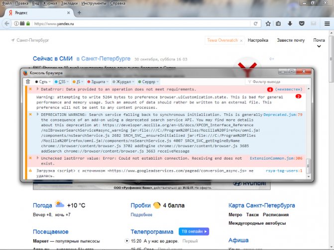Open the downloads arrow icon

click(290, 24)
